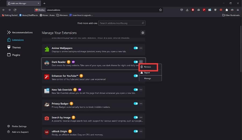Image resolution: width=242 pixels, height=140 pixels.
Task: Click the Dark Reader recommended badge
Action: tap(69, 62)
